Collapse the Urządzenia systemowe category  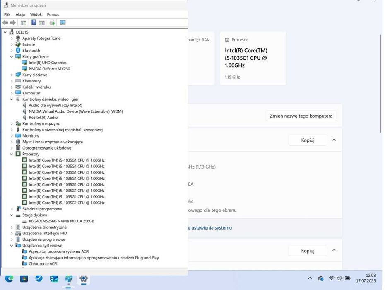coord(12,245)
